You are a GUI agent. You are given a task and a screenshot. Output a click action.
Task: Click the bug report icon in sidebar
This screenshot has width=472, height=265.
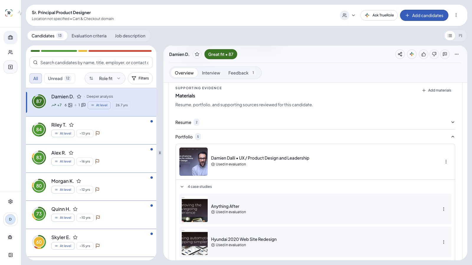[x=10, y=237]
